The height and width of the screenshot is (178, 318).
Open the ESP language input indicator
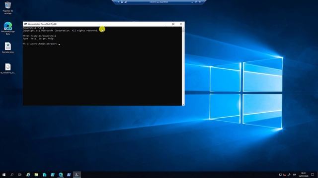295,175
